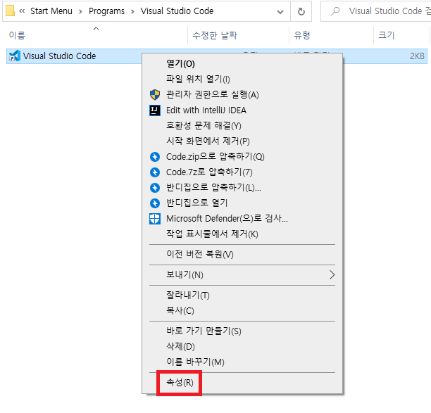The width and height of the screenshot is (431, 413).
Task: Click the admin shield icon
Action: pyautogui.click(x=155, y=95)
